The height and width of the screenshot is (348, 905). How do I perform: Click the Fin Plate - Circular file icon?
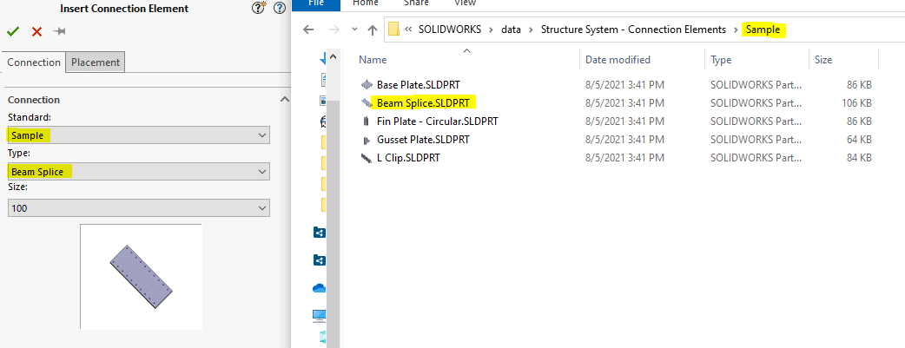coord(366,121)
